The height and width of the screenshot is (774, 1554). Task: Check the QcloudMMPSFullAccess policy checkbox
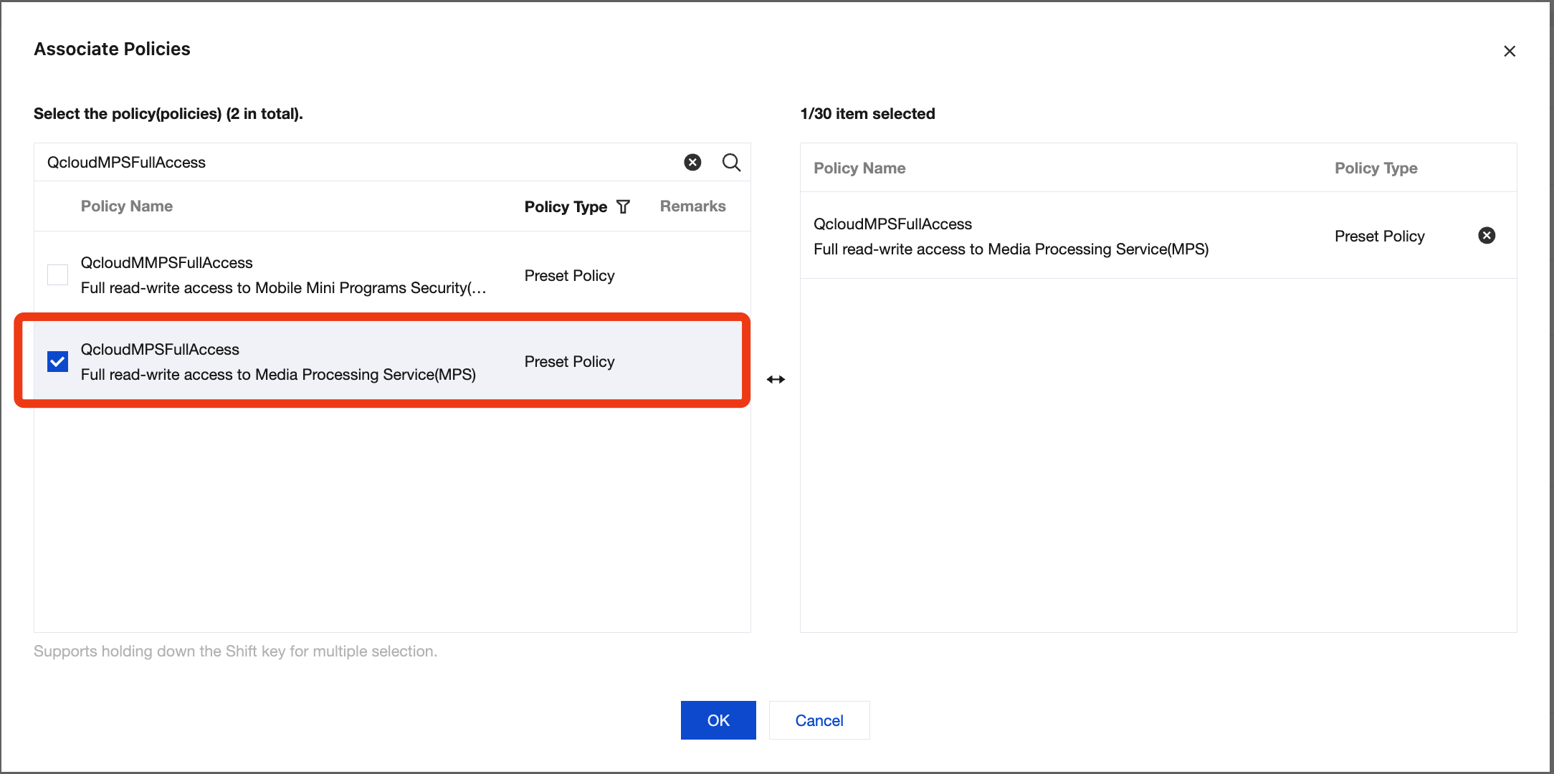click(x=58, y=275)
